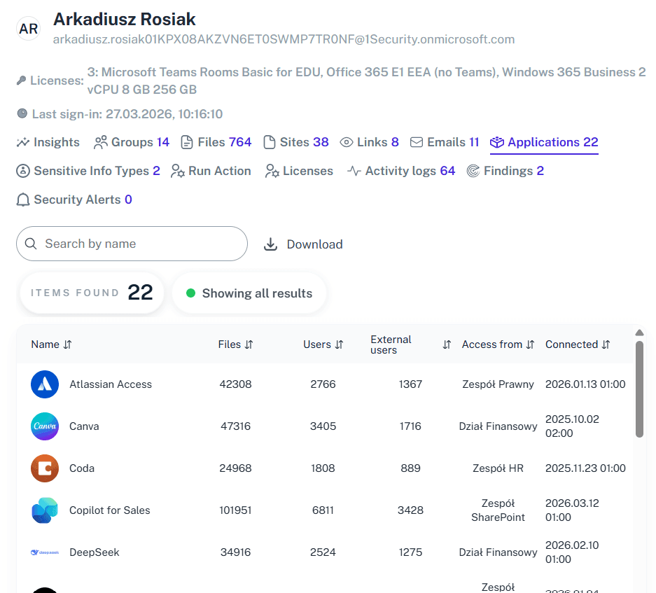Click the magnifier search icon
The image size is (656, 593).
click(x=31, y=244)
